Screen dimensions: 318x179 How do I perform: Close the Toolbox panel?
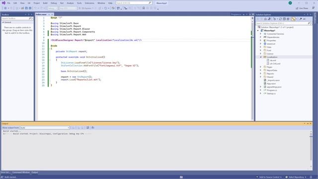click(x=32, y=14)
